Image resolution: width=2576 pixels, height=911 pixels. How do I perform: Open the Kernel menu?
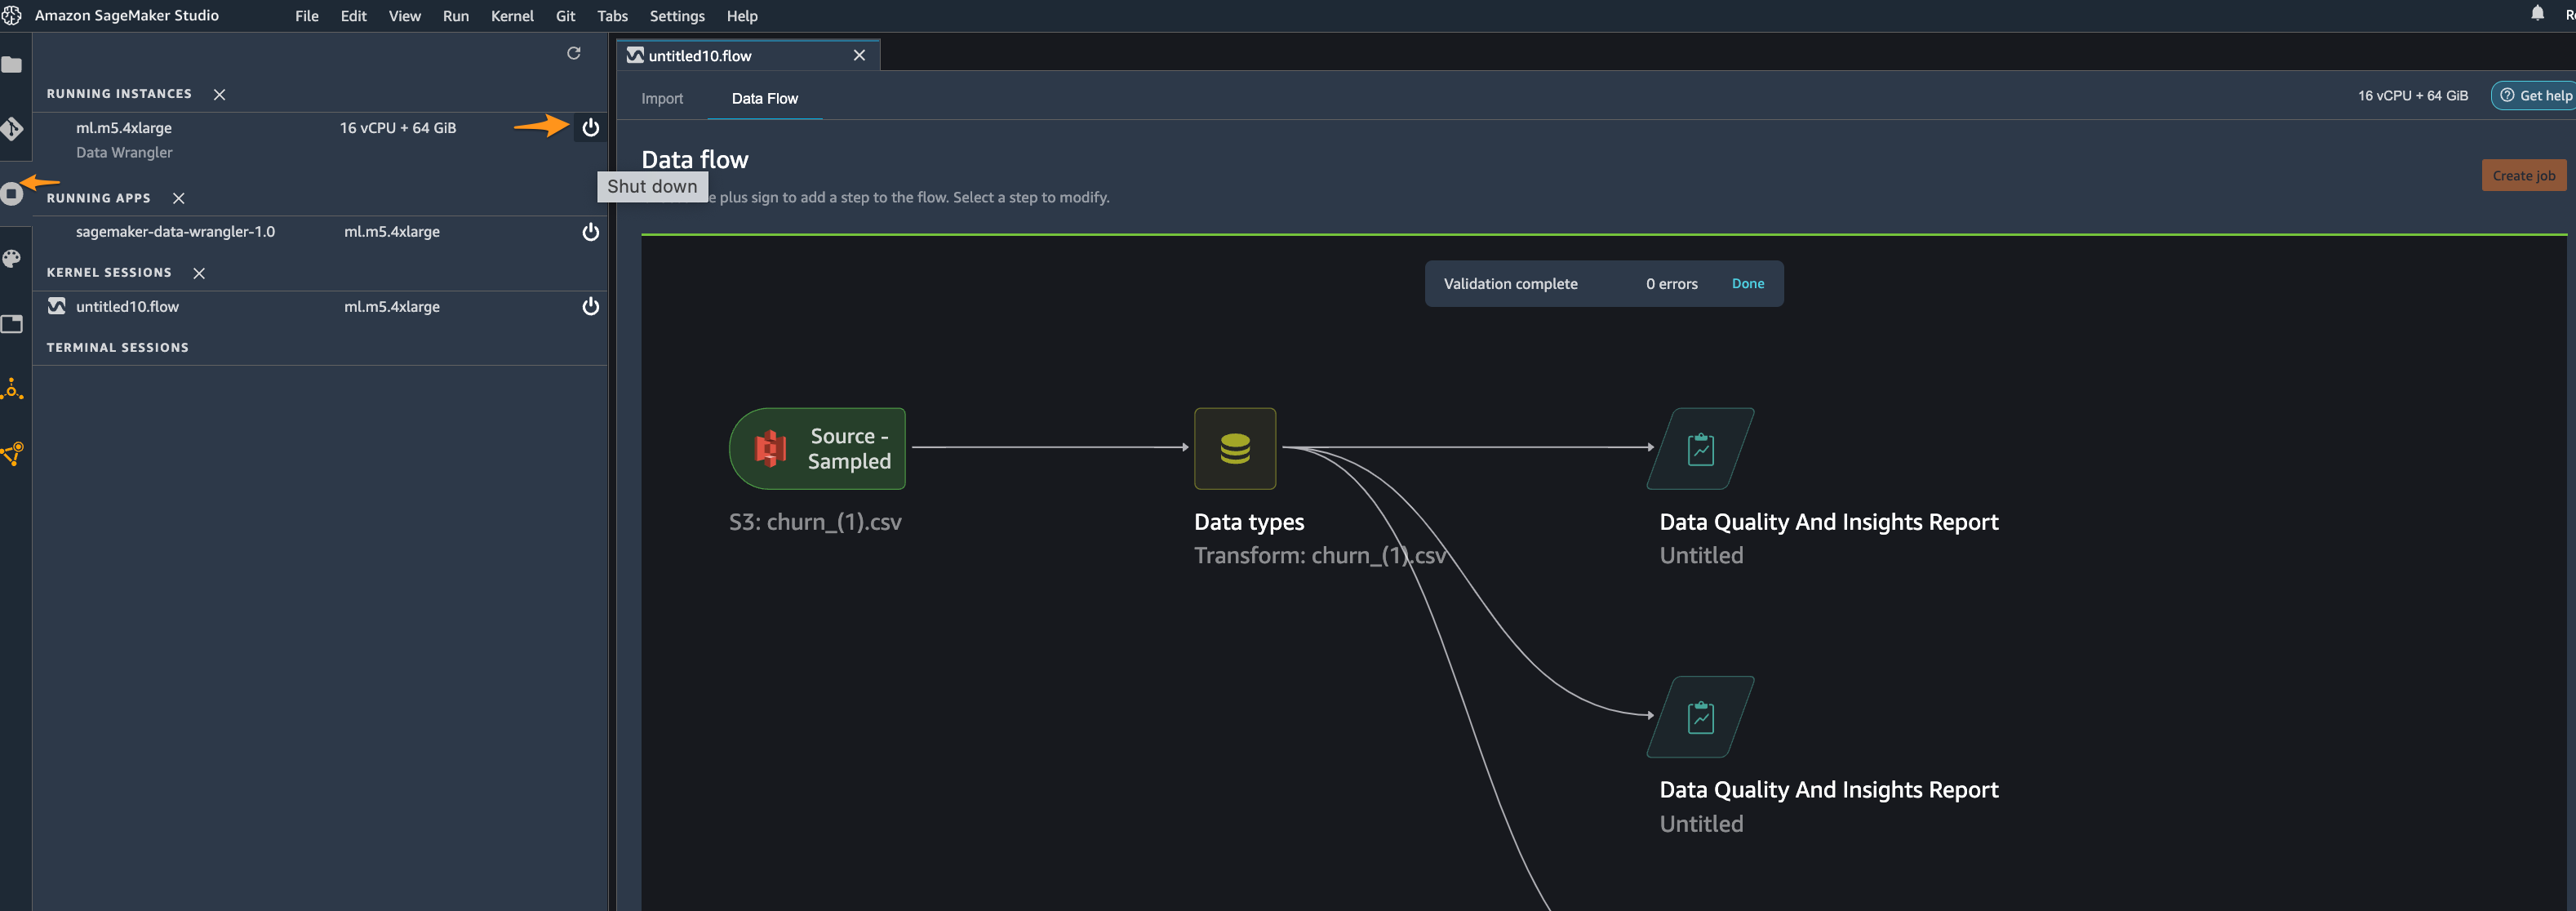511,16
